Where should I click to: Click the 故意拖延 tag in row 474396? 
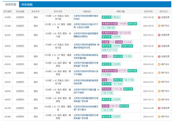point(116,17)
